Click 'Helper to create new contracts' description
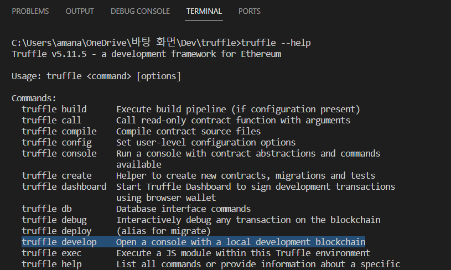451x270 pixels. [x=246, y=176]
